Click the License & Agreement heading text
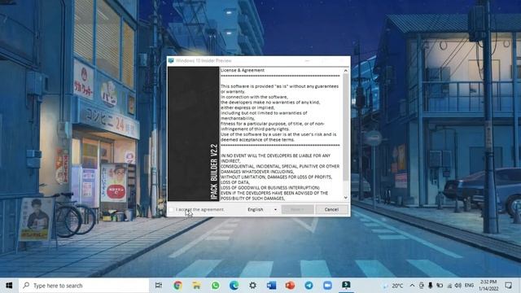The image size is (521, 293). point(243,70)
